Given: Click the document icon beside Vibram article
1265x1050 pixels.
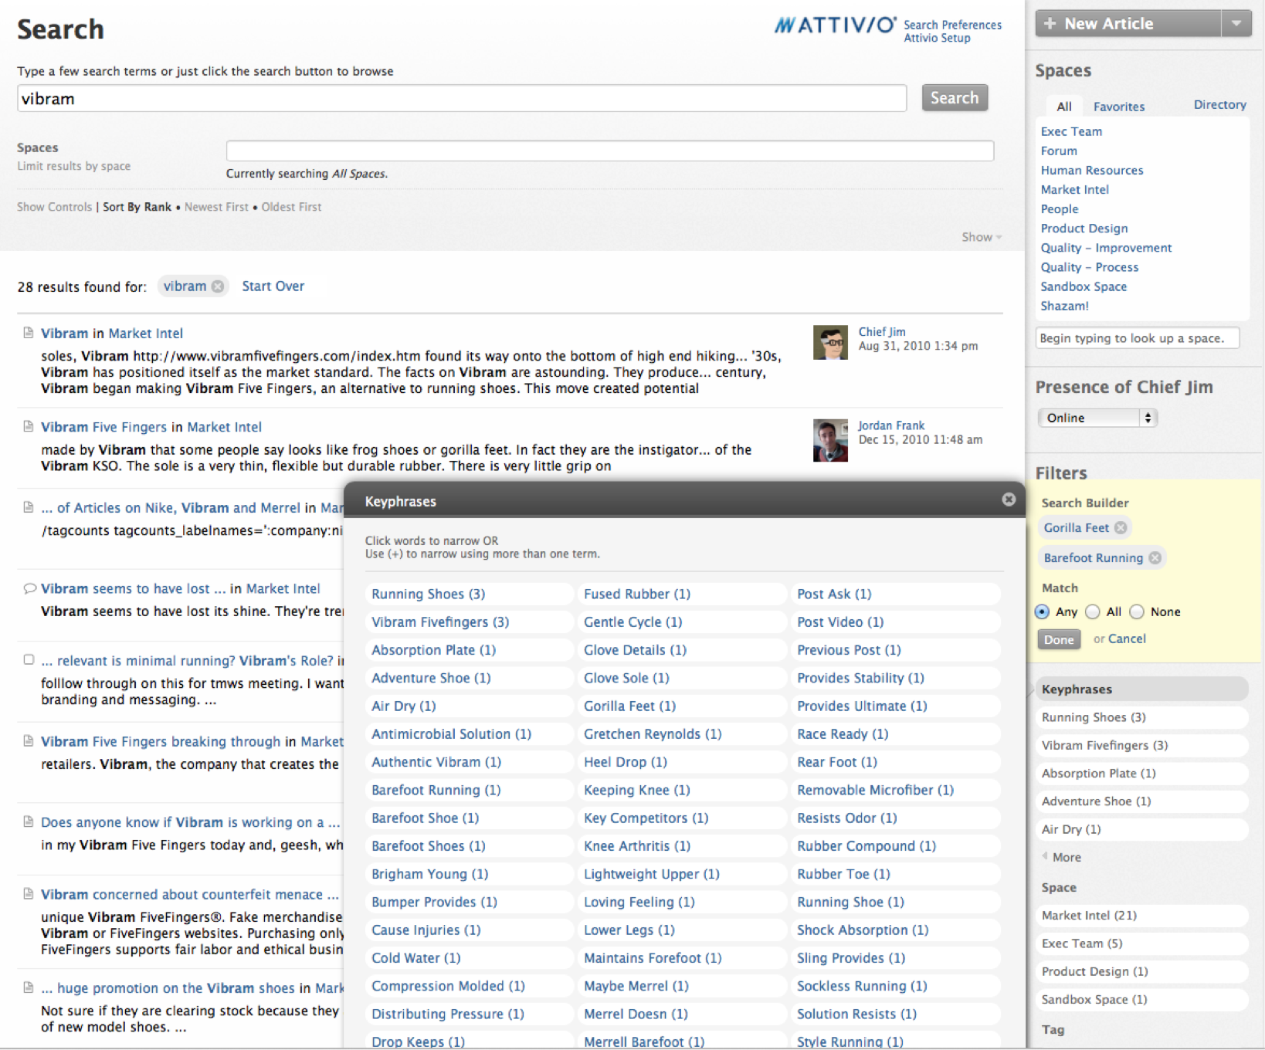Looking at the screenshot, I should 29,333.
